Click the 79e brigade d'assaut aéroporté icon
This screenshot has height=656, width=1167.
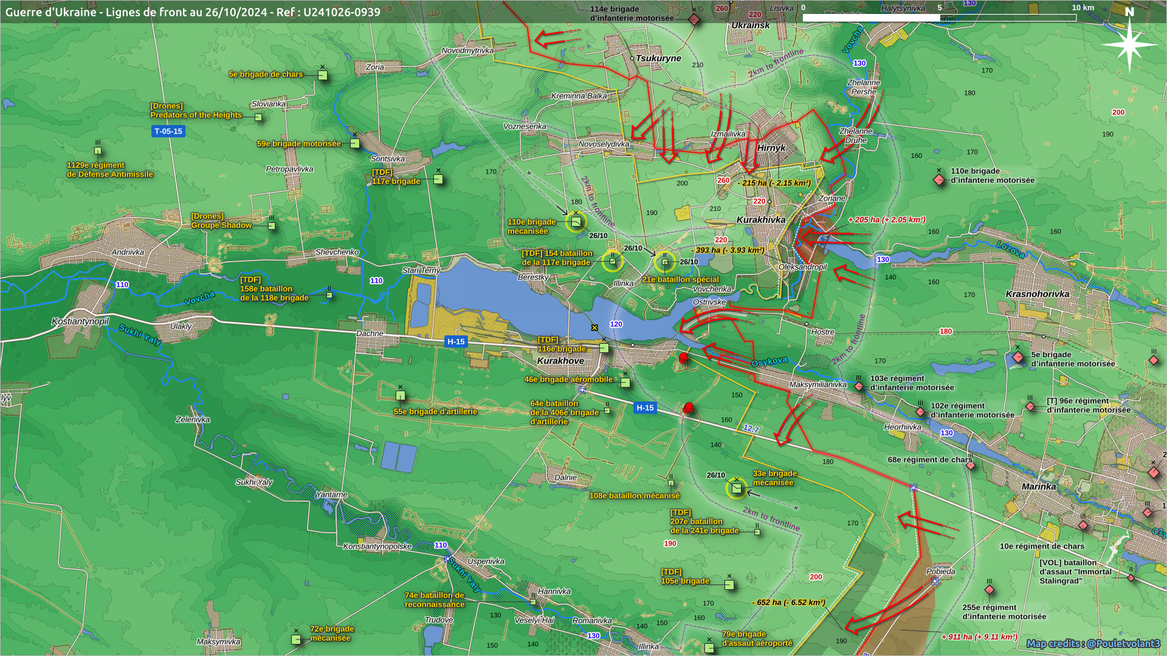pyautogui.click(x=709, y=647)
